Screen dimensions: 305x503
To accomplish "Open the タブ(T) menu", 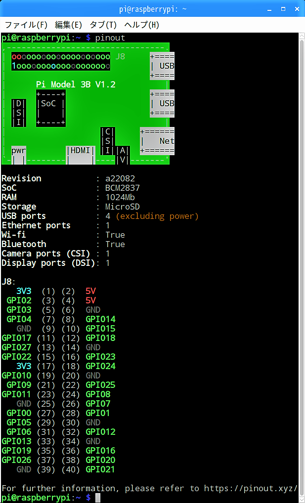I will coord(103,25).
